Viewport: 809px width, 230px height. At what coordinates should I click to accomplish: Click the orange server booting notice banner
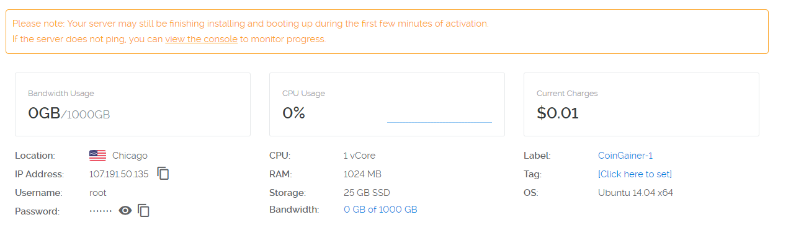pyautogui.click(x=387, y=32)
